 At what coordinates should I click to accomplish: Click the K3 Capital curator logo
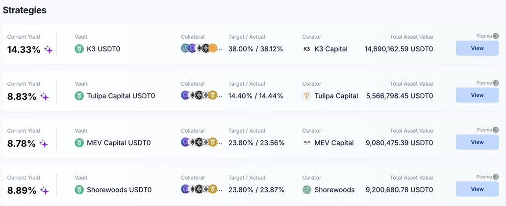tap(307, 49)
